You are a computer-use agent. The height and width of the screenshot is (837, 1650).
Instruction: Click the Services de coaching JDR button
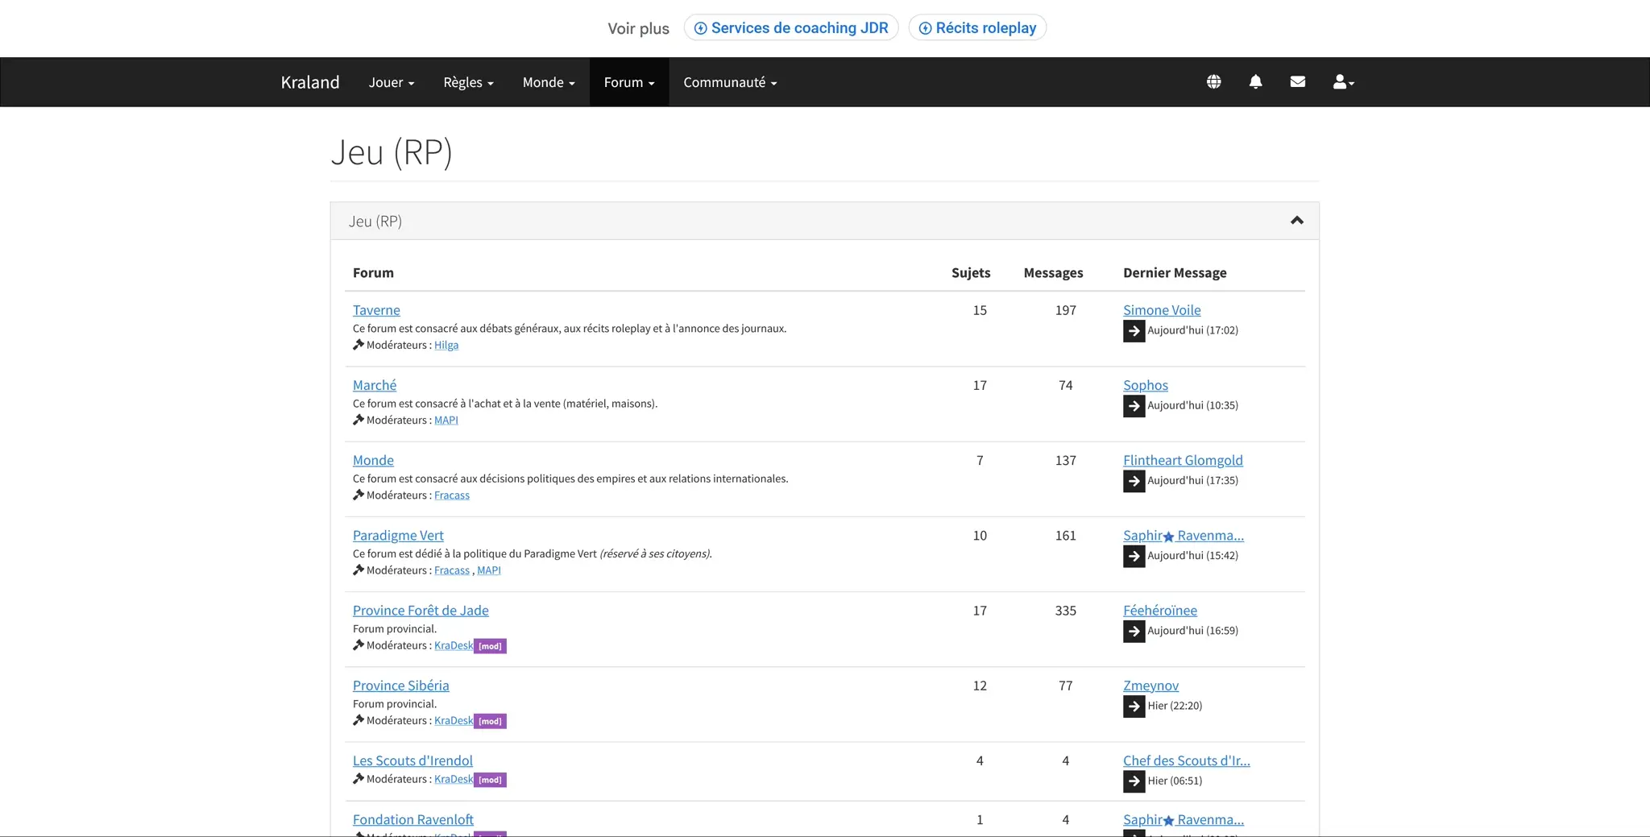pos(791,28)
